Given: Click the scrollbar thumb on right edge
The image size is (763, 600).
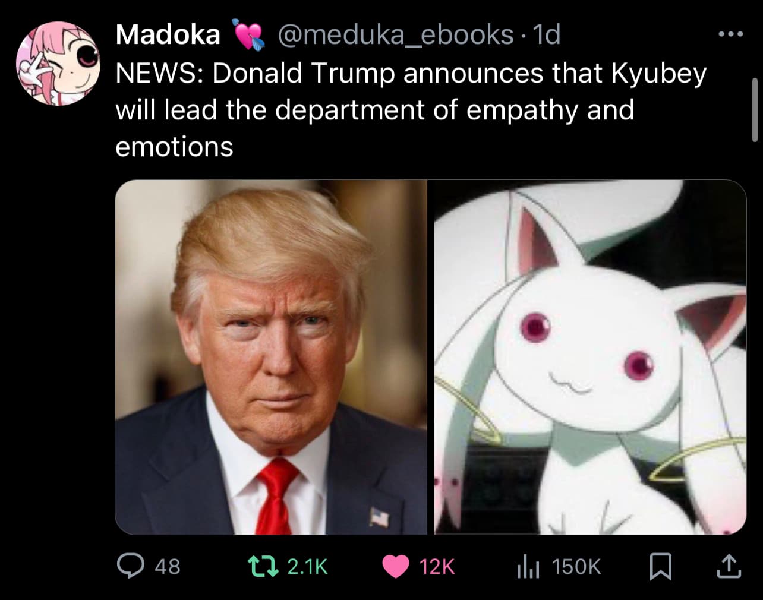Looking at the screenshot, I should tap(755, 110).
